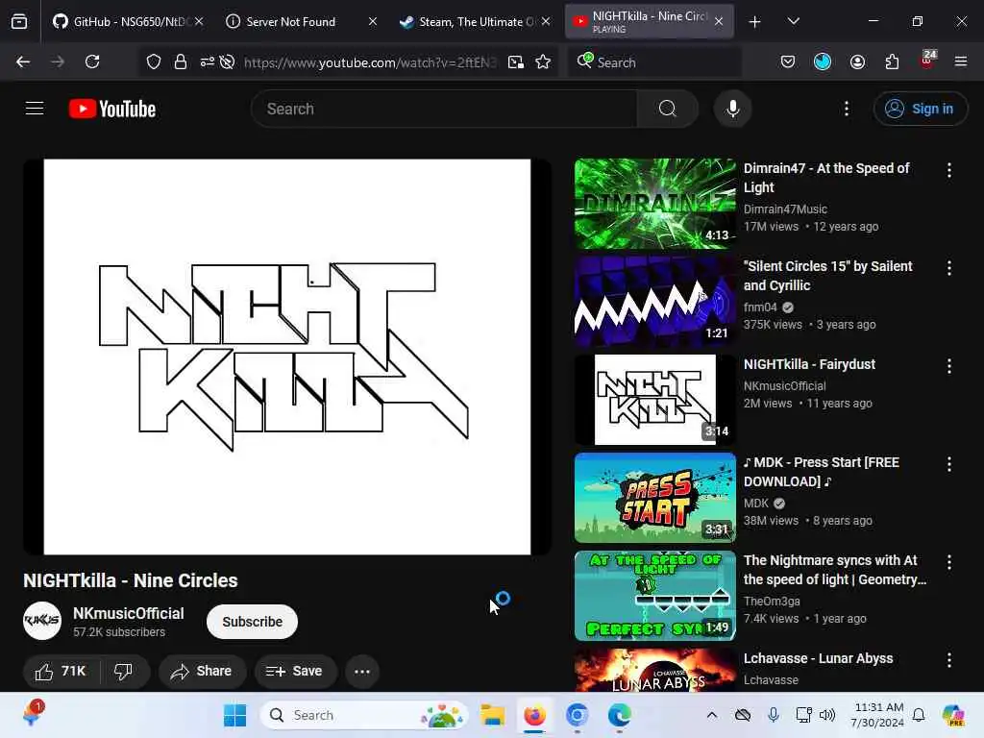Open NKmusicOfficial channel name link
The image size is (984, 738).
click(129, 613)
